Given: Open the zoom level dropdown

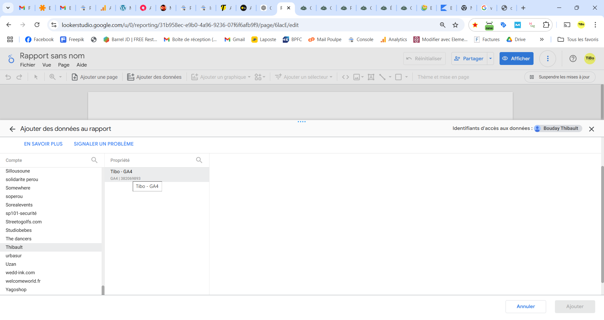Looking at the screenshot, I should [x=56, y=77].
